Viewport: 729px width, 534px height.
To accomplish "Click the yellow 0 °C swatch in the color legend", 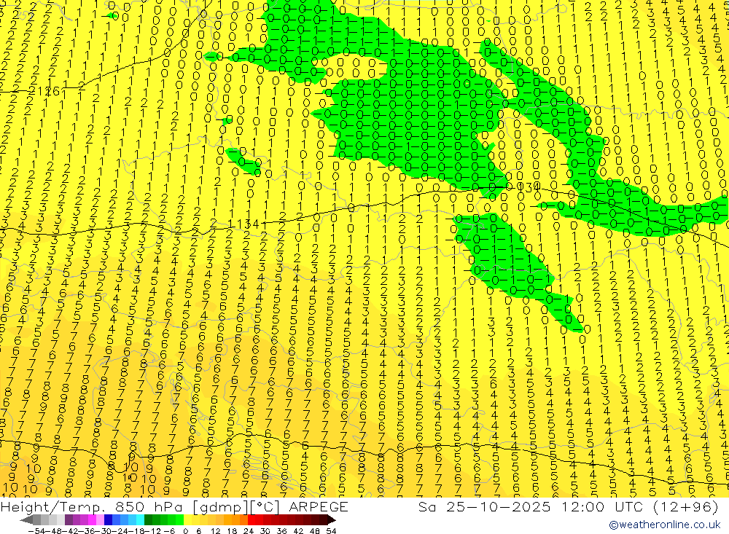I will [188, 519].
